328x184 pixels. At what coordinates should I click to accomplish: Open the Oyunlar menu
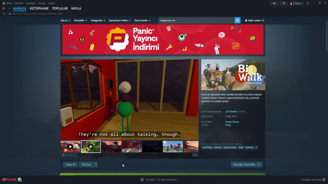click(x=42, y=3)
